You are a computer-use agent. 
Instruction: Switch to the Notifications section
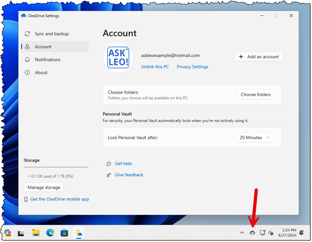point(48,60)
